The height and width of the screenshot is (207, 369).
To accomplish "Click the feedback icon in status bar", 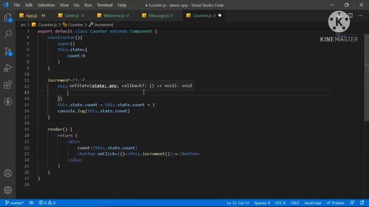I will pos(352,203).
